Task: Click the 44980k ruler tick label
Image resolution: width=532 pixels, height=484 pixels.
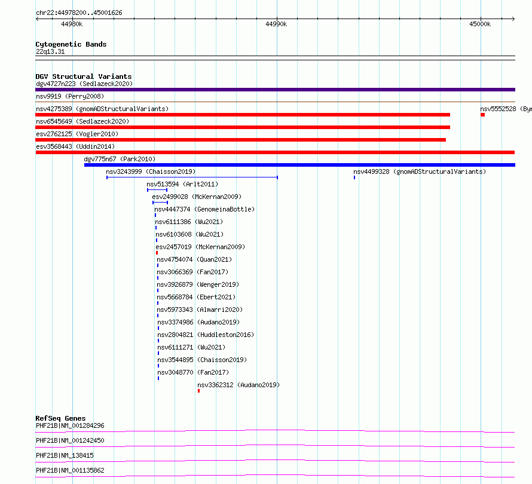Action: (72, 24)
